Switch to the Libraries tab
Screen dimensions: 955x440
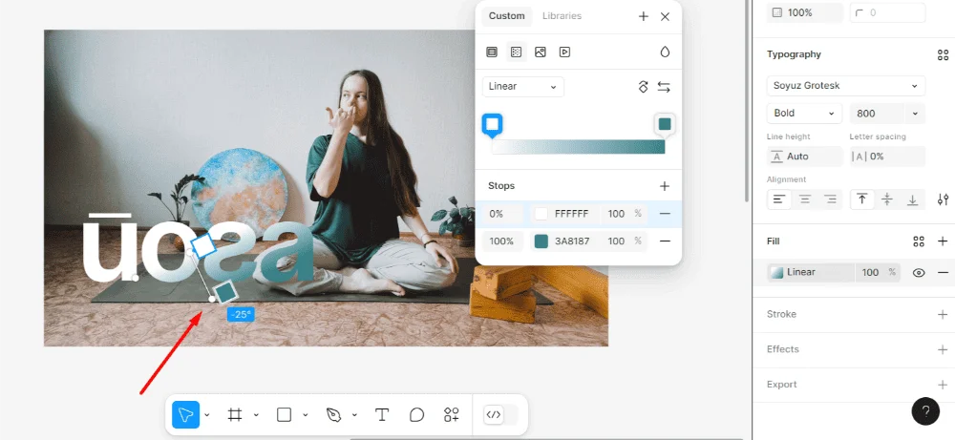click(x=562, y=16)
